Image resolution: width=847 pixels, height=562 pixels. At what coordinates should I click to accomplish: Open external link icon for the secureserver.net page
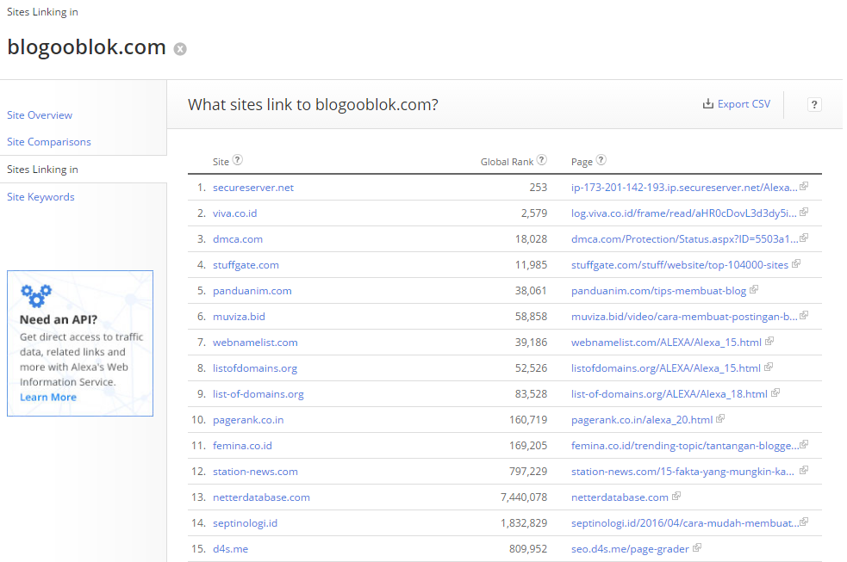coord(804,186)
